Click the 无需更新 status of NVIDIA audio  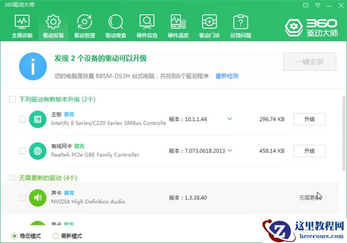(309, 197)
